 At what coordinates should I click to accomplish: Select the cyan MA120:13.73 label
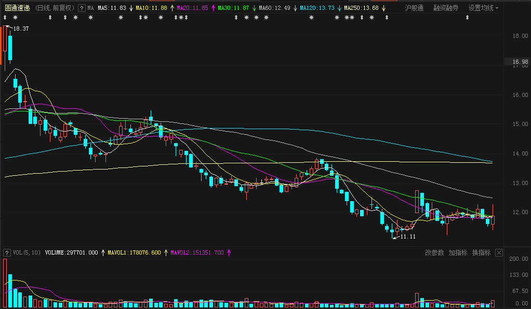coord(317,8)
